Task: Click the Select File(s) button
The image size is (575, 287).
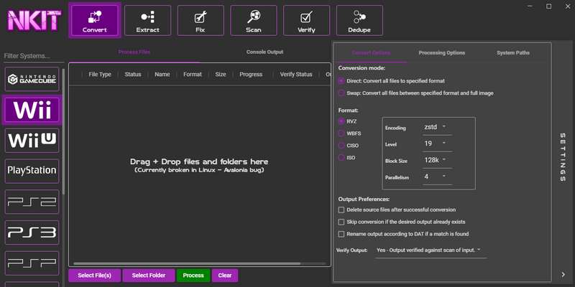Action: (95, 276)
